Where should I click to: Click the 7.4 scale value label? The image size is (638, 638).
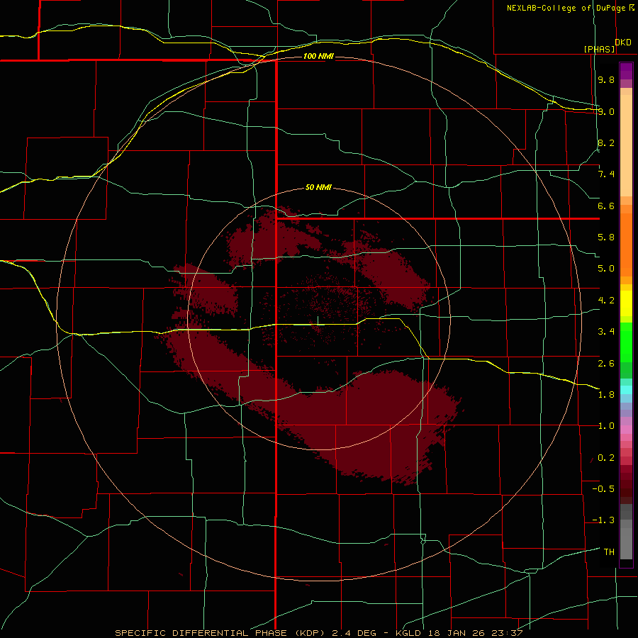click(606, 174)
